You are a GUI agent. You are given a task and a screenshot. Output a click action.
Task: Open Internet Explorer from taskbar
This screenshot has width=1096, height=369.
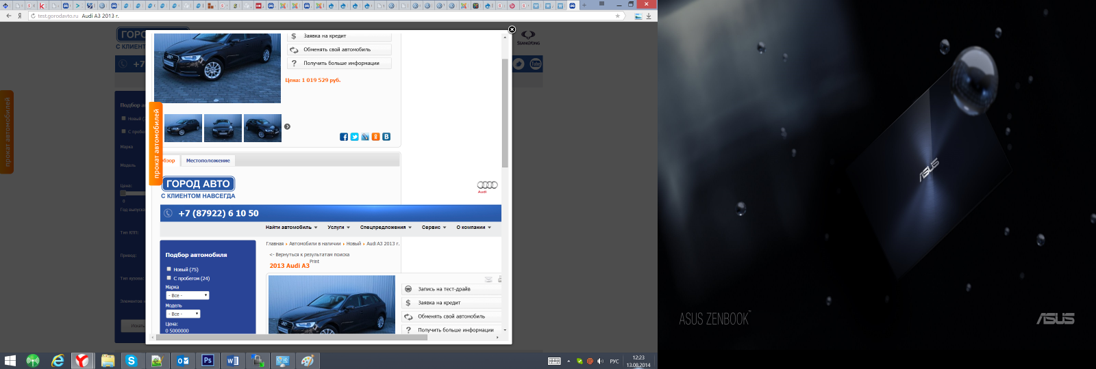point(58,360)
